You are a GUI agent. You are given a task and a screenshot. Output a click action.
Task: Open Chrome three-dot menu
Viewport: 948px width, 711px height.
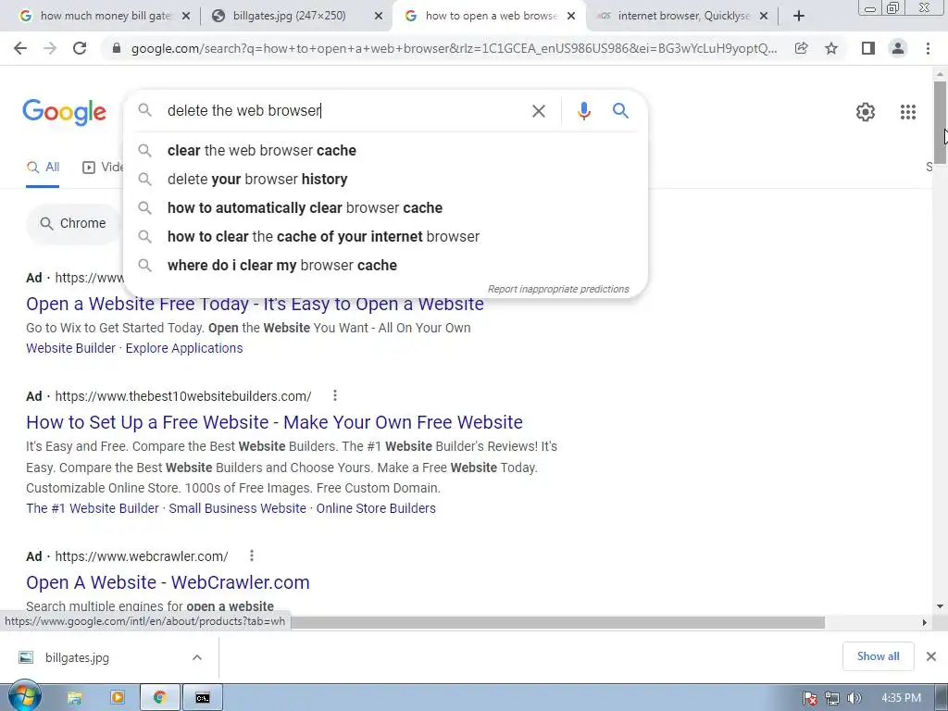tap(928, 48)
